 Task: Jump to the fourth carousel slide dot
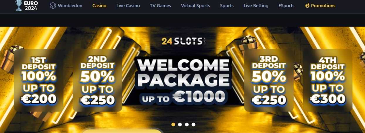pyautogui.click(x=193, y=125)
